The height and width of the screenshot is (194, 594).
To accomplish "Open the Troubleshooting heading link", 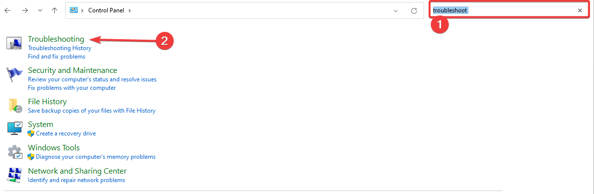I will [56, 39].
